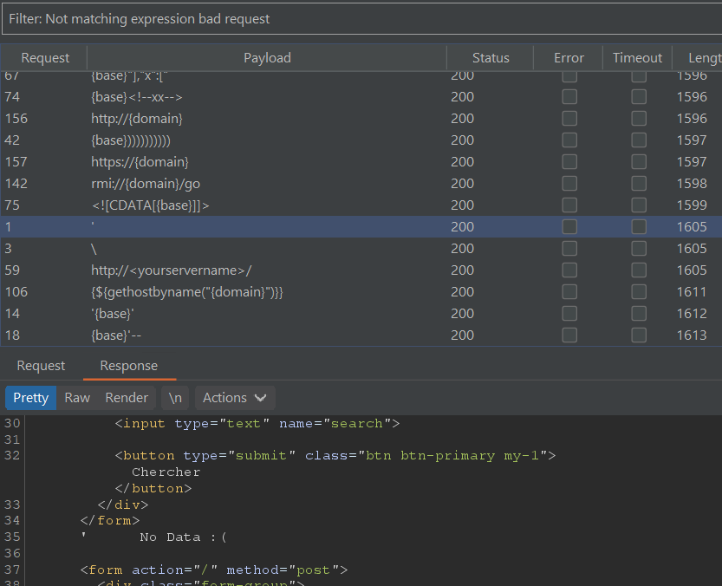722x586 pixels.
Task: Toggle Timeout checkbox for request 42
Action: click(639, 140)
